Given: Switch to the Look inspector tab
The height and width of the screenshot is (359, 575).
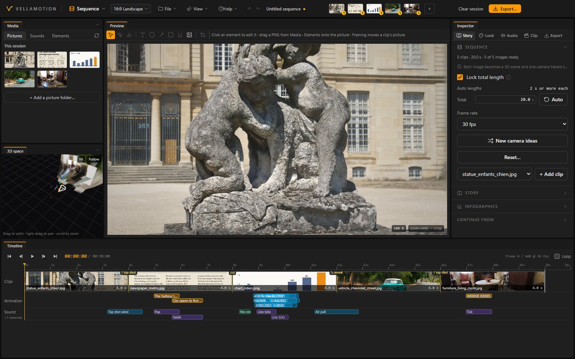Looking at the screenshot, I should [486, 36].
